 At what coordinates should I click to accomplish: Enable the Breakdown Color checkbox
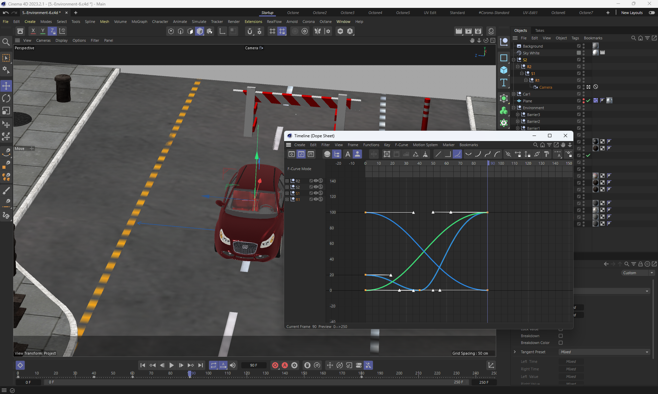(561, 343)
